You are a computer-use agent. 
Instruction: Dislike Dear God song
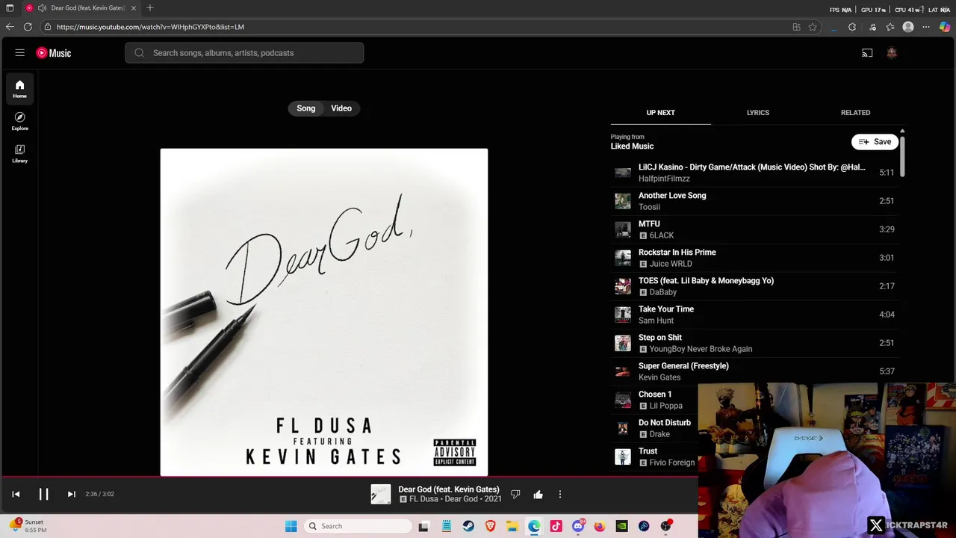[515, 494]
